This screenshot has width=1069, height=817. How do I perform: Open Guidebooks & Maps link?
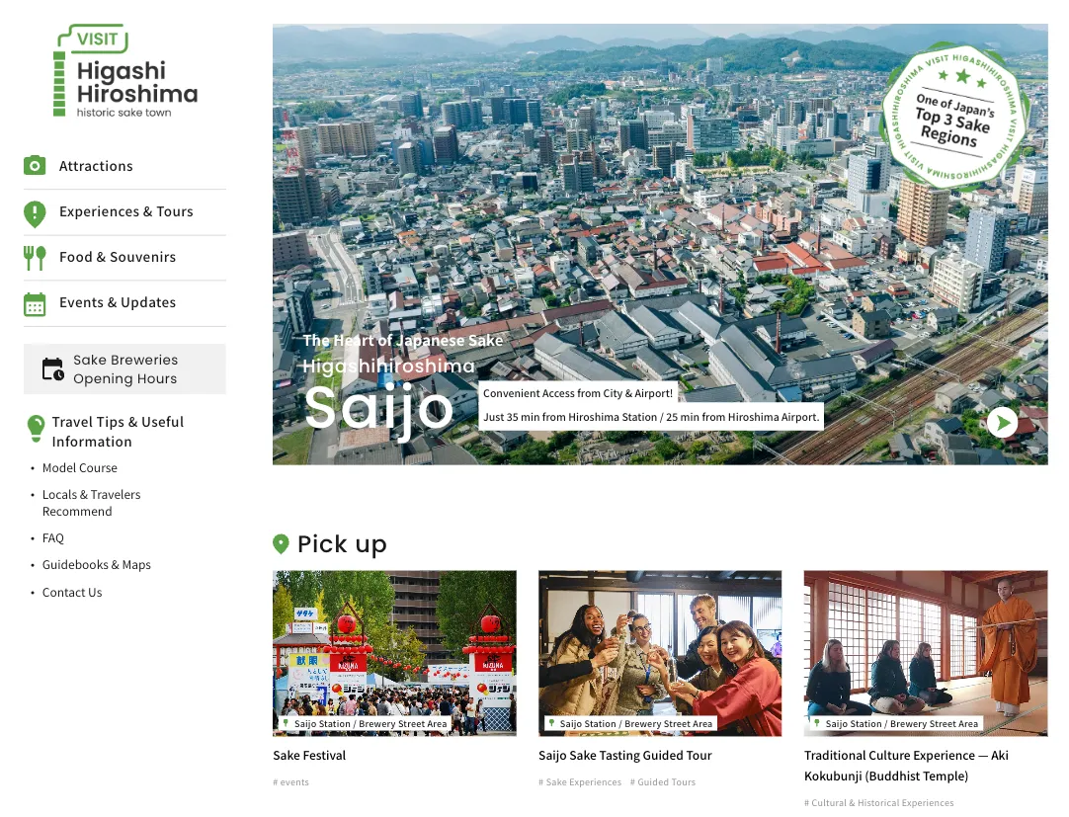pyautogui.click(x=96, y=565)
